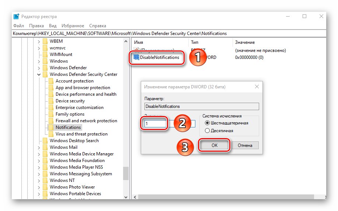
Task: Click the tree pane vertical scrollbar thumb
Action: click(126, 173)
